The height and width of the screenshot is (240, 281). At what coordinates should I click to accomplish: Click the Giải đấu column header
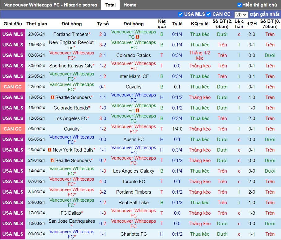tap(13, 24)
